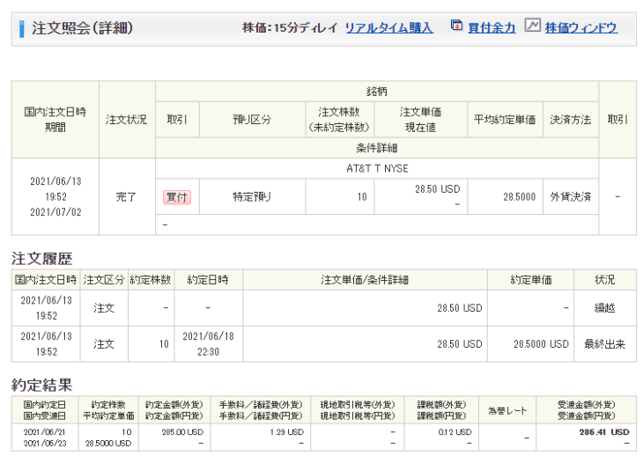Click the 株価ウィンドウ chart icon
Viewport: 643px width, 471px height.
pyautogui.click(x=532, y=26)
